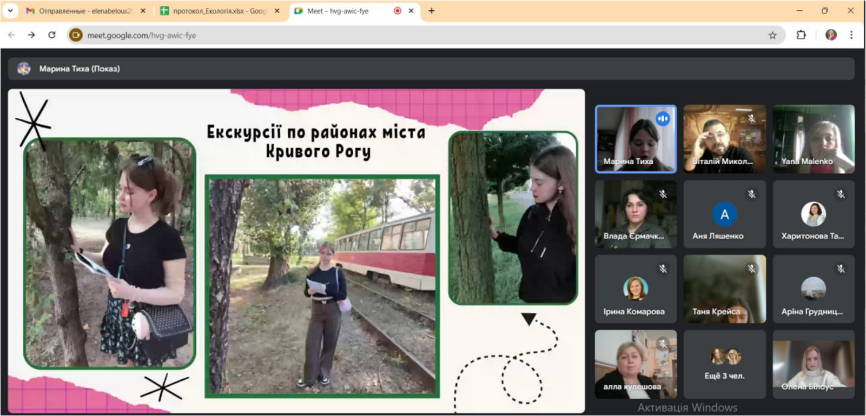
Task: Click the right photo of girl in black jacket
Action: 513,218
